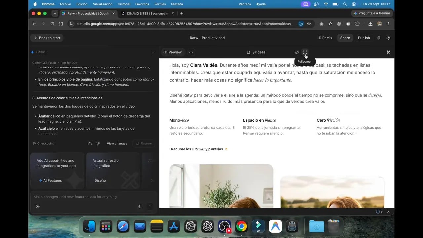Reload the app preview
The width and height of the screenshot is (423, 238).
(x=297, y=52)
